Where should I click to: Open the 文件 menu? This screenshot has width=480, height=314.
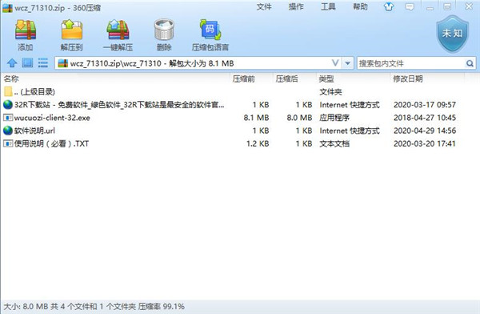pos(264,6)
